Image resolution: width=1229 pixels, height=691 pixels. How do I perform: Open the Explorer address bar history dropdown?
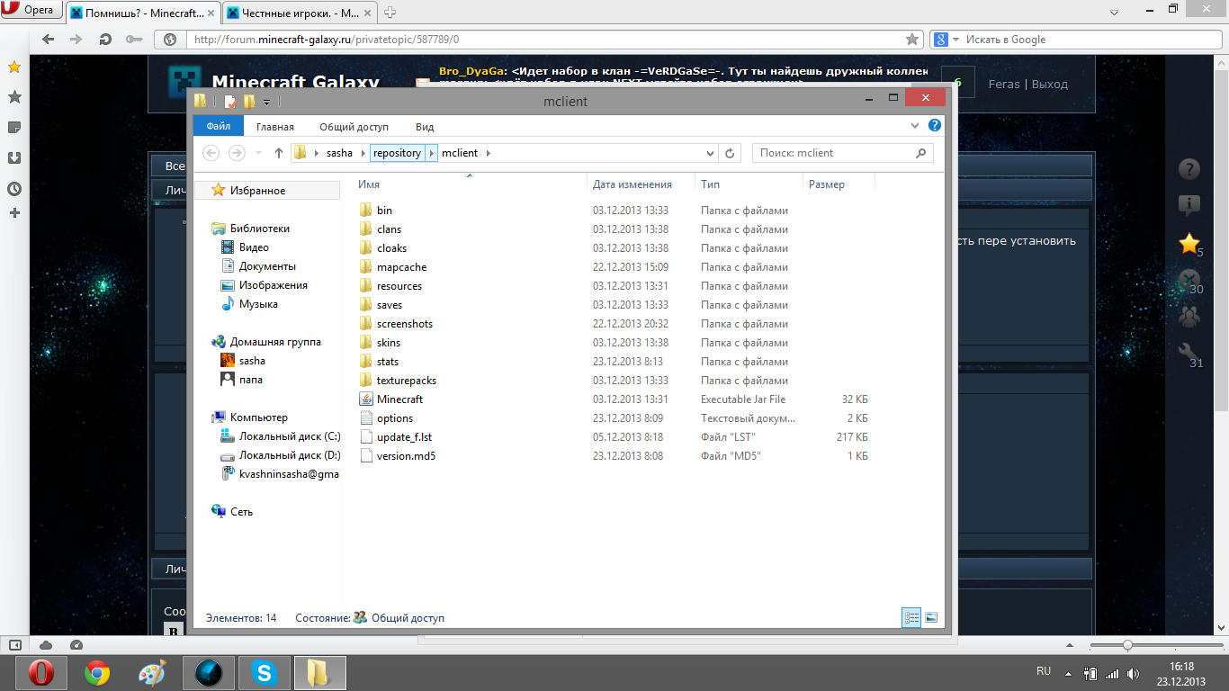click(710, 153)
